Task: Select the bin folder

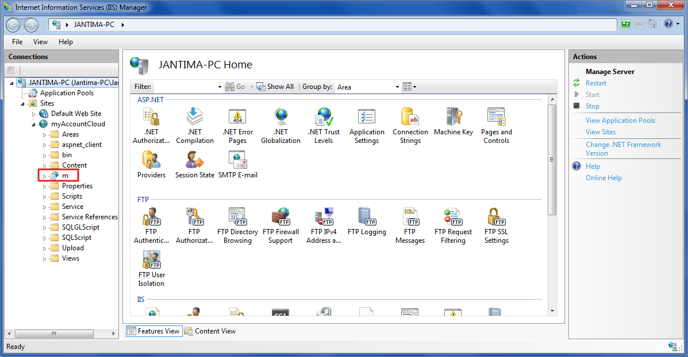Action: (67, 155)
